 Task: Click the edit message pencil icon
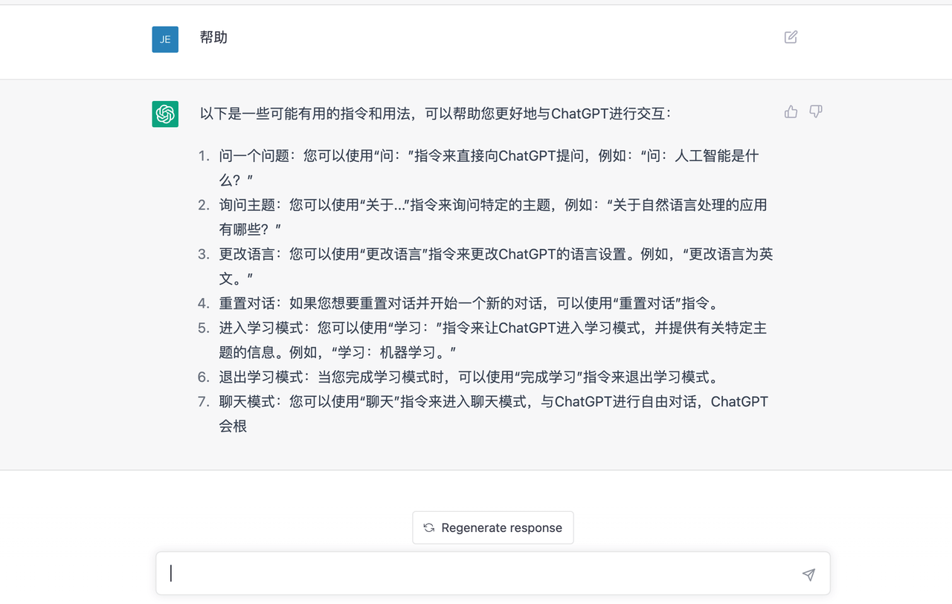click(791, 37)
